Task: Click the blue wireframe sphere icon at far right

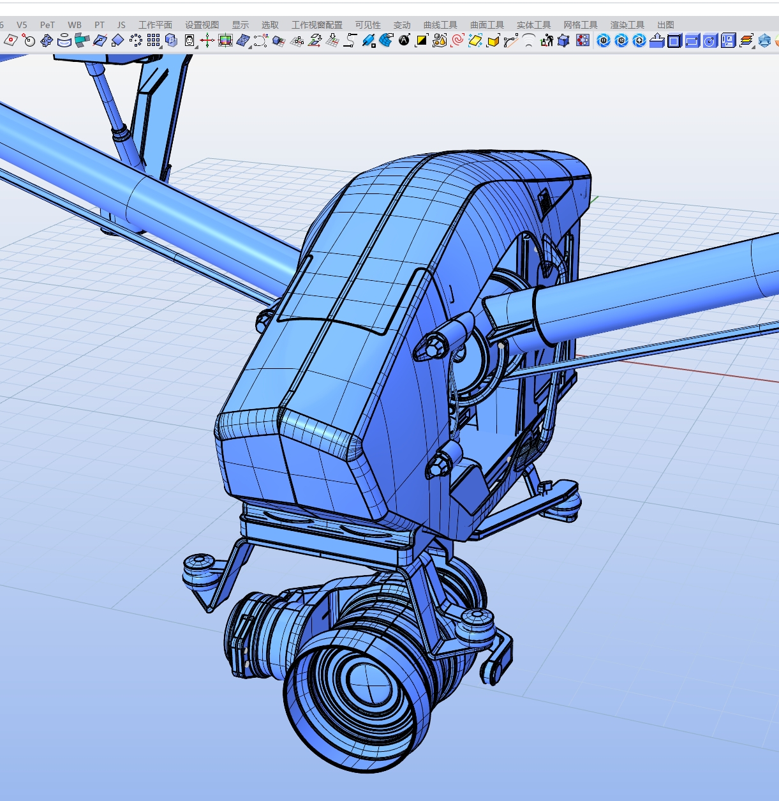Action: (765, 40)
